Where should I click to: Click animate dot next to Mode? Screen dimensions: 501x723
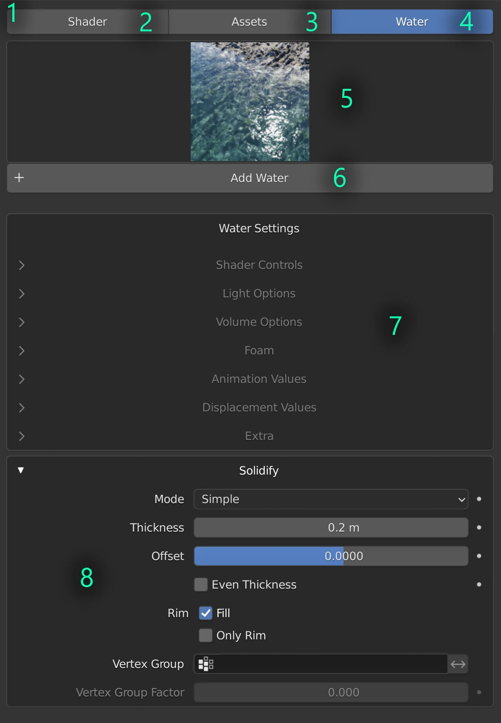pyautogui.click(x=479, y=499)
